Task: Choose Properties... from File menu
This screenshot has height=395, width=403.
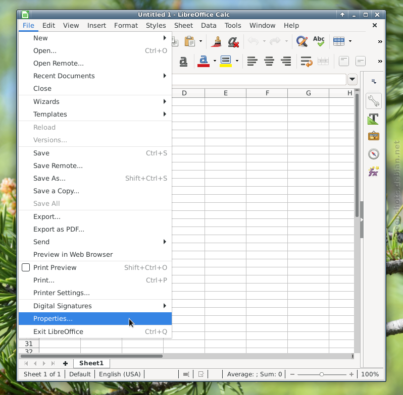Action: (x=95, y=318)
